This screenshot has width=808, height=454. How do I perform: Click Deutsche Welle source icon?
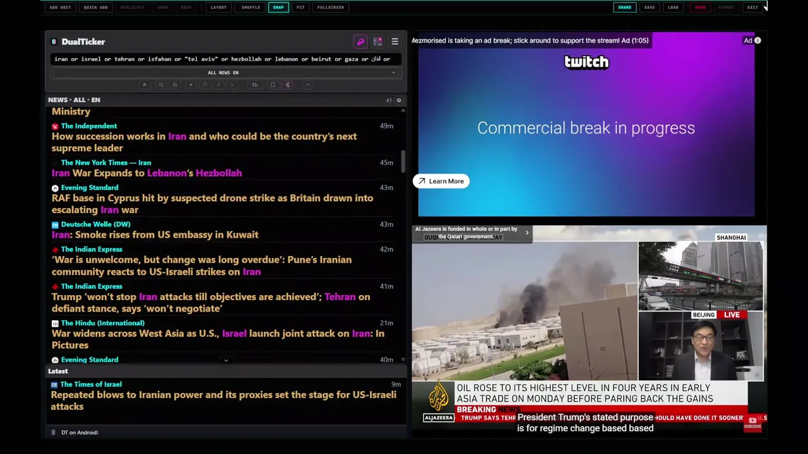tap(55, 224)
